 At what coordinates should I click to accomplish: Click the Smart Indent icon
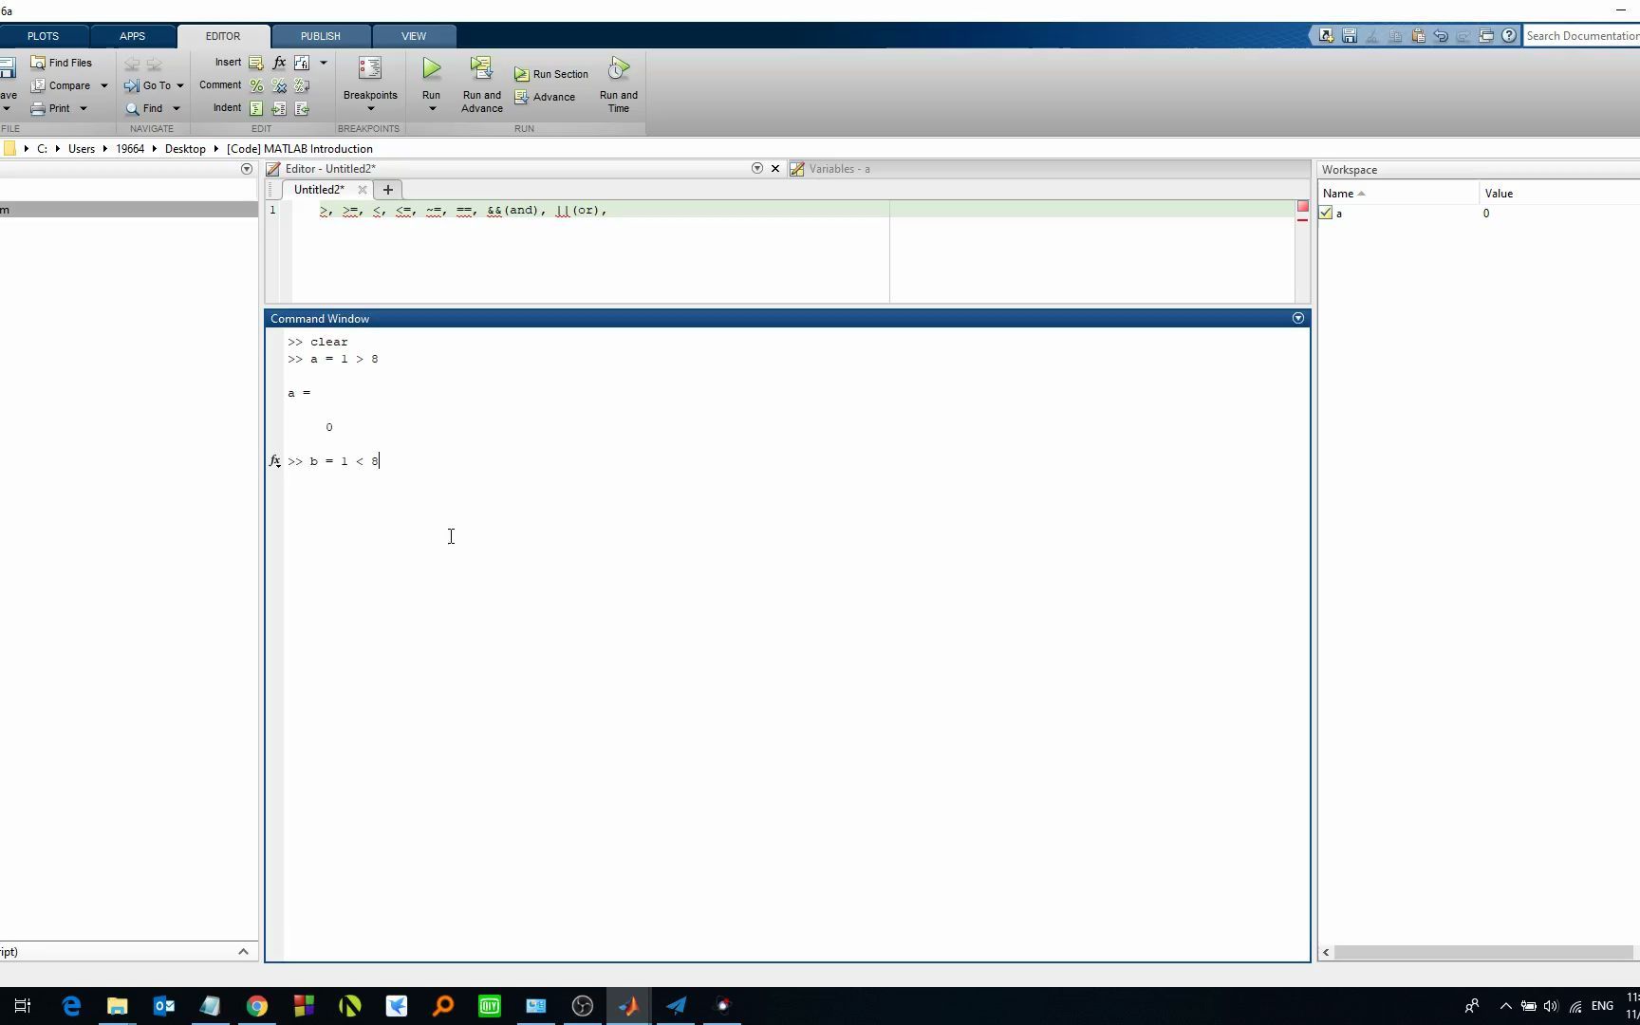click(256, 108)
